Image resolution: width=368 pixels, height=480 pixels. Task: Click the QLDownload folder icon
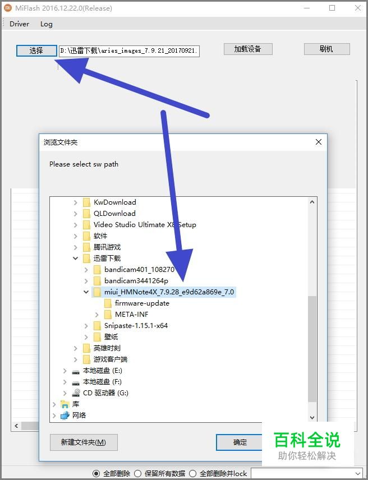86,214
